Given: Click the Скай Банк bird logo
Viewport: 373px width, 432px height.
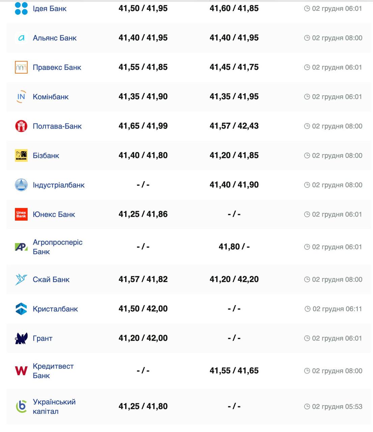Looking at the screenshot, I should (21, 279).
